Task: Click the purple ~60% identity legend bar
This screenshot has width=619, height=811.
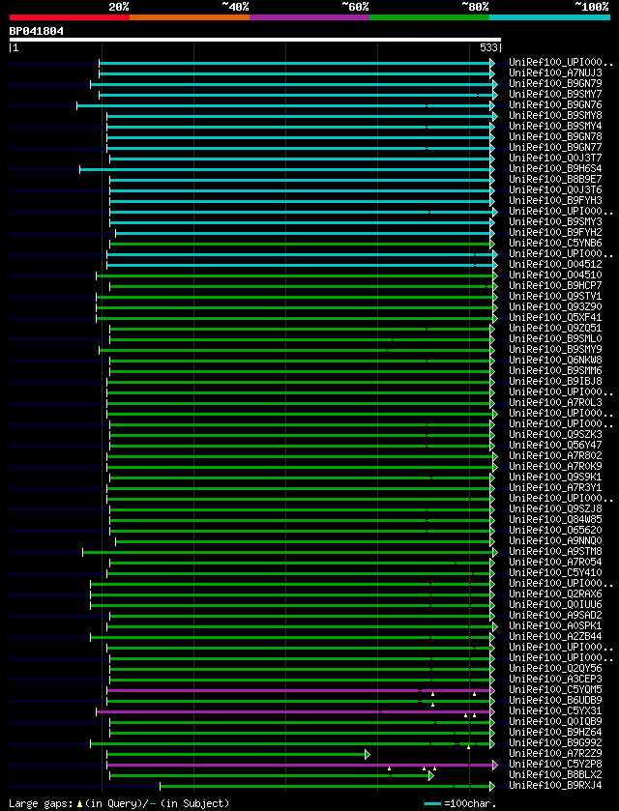Action: click(309, 17)
